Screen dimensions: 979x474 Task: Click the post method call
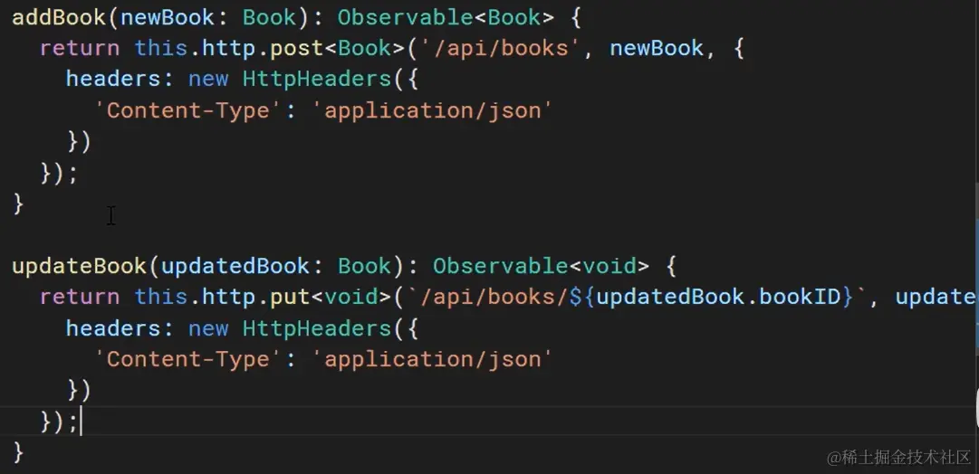point(296,48)
